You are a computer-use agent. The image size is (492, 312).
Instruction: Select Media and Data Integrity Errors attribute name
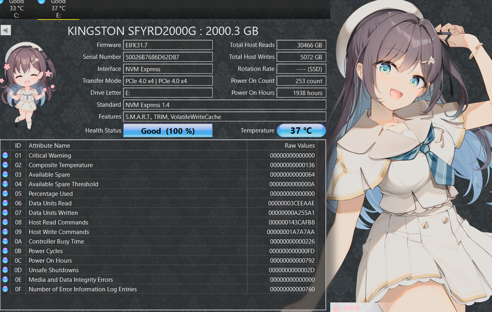(71, 280)
